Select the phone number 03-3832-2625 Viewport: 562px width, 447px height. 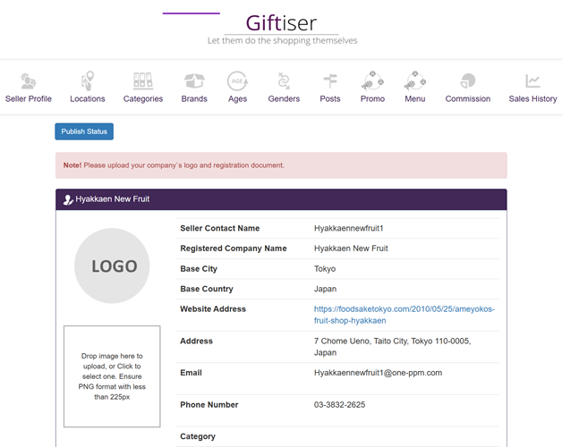click(339, 405)
